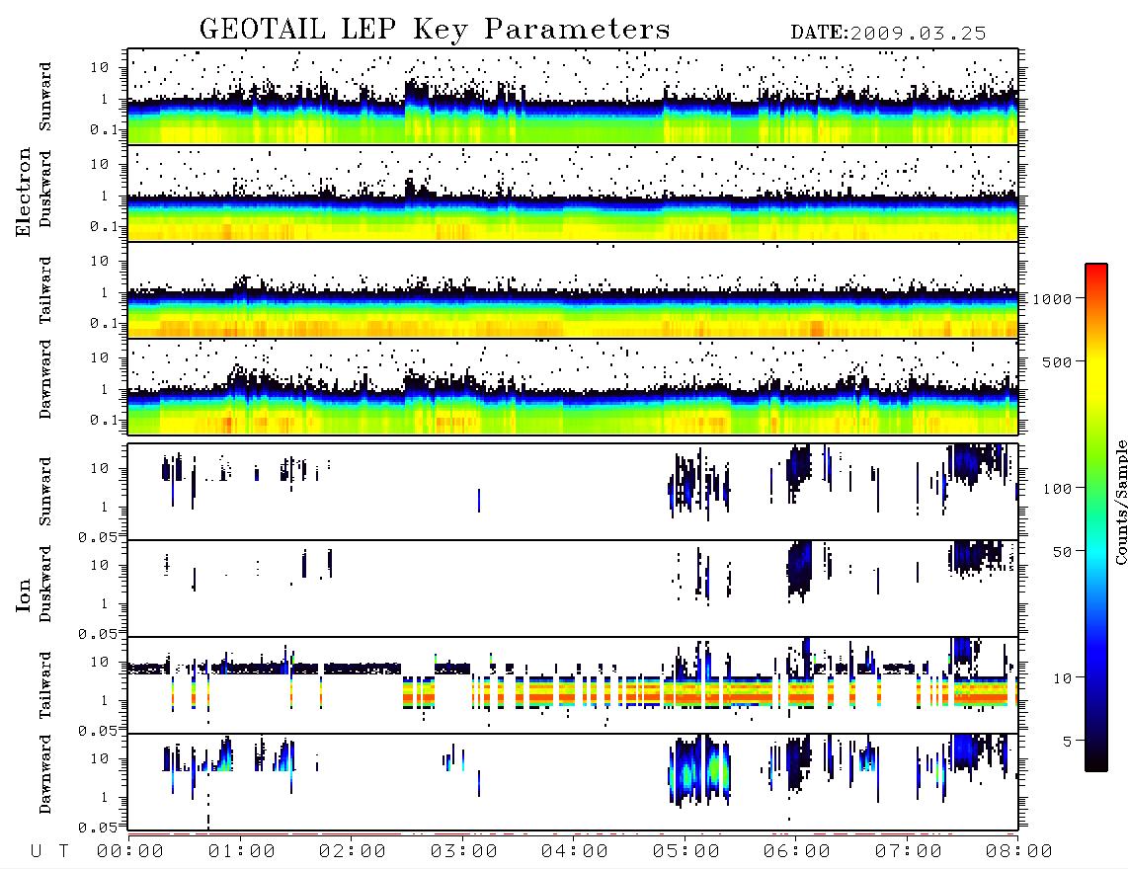Click the '00:00' time tick label
Screen dimensions: 1128x869
pos(130,851)
